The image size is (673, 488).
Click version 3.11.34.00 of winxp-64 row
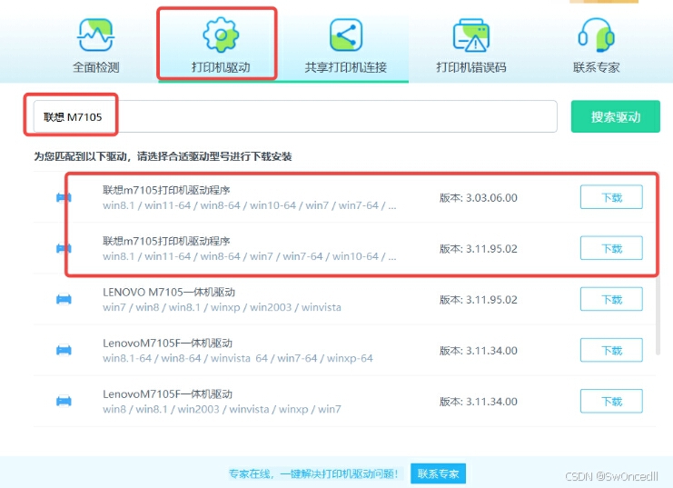coord(478,351)
